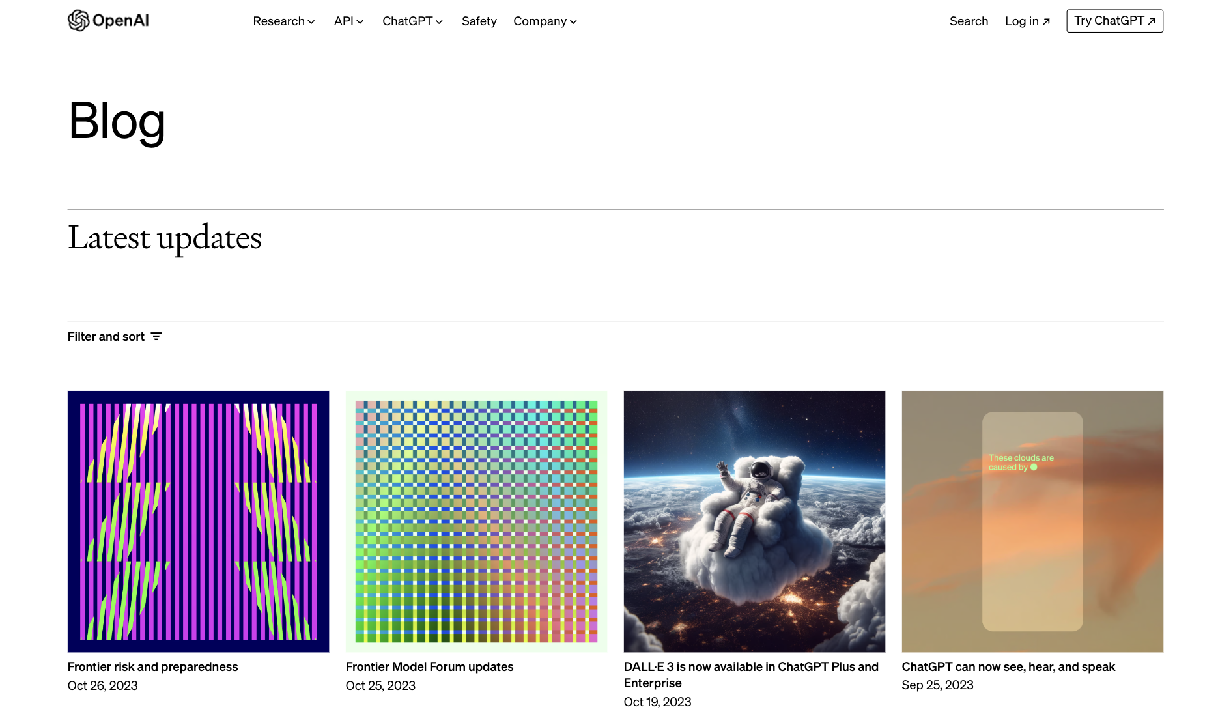1218x714 pixels.
Task: Open DALL·E 3 in ChatGPT Plus article title
Action: 750,674
